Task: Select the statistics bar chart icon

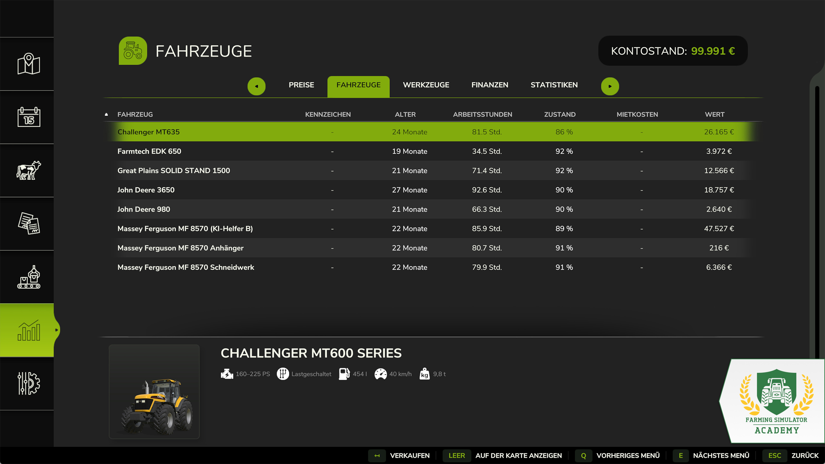Action: point(29,330)
